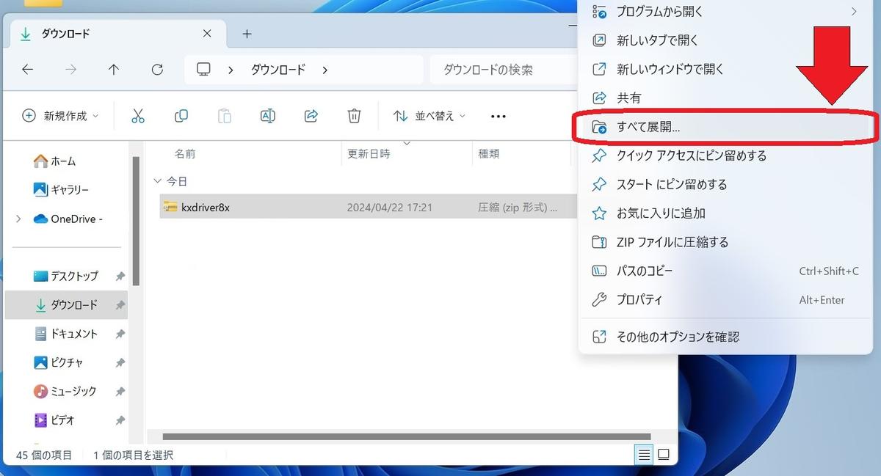Click the Cut scissors icon in toolbar

pos(138,116)
